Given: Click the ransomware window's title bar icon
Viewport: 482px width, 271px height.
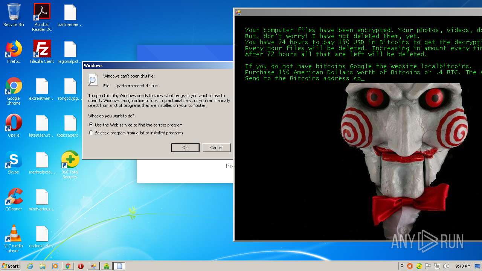Looking at the screenshot, I should 238,12.
